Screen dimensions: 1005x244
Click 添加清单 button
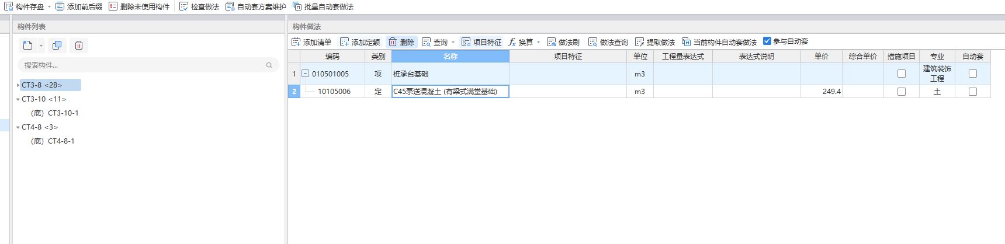311,42
